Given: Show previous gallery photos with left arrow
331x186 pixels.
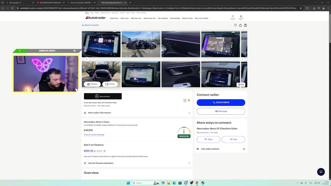Looking at the screenshot, I should tap(86, 59).
